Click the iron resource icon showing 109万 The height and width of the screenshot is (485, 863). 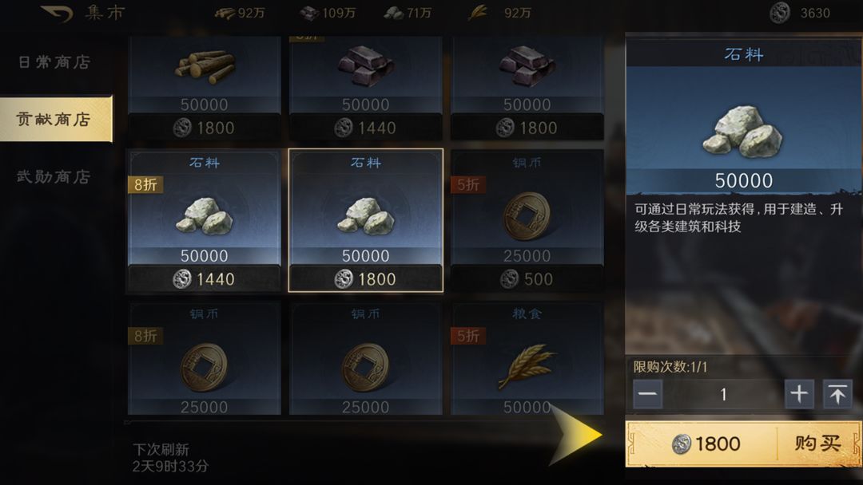(x=309, y=14)
